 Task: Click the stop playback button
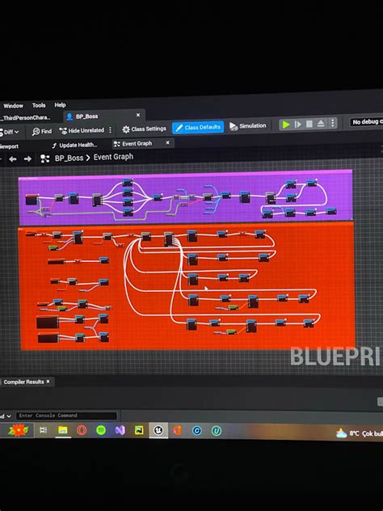[x=309, y=124]
